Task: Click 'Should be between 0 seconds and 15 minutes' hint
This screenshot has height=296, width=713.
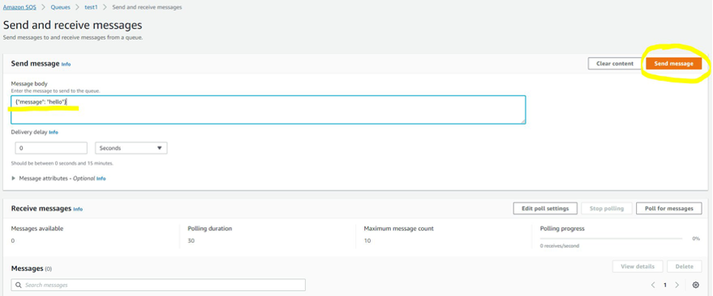Action: pyautogui.click(x=62, y=163)
